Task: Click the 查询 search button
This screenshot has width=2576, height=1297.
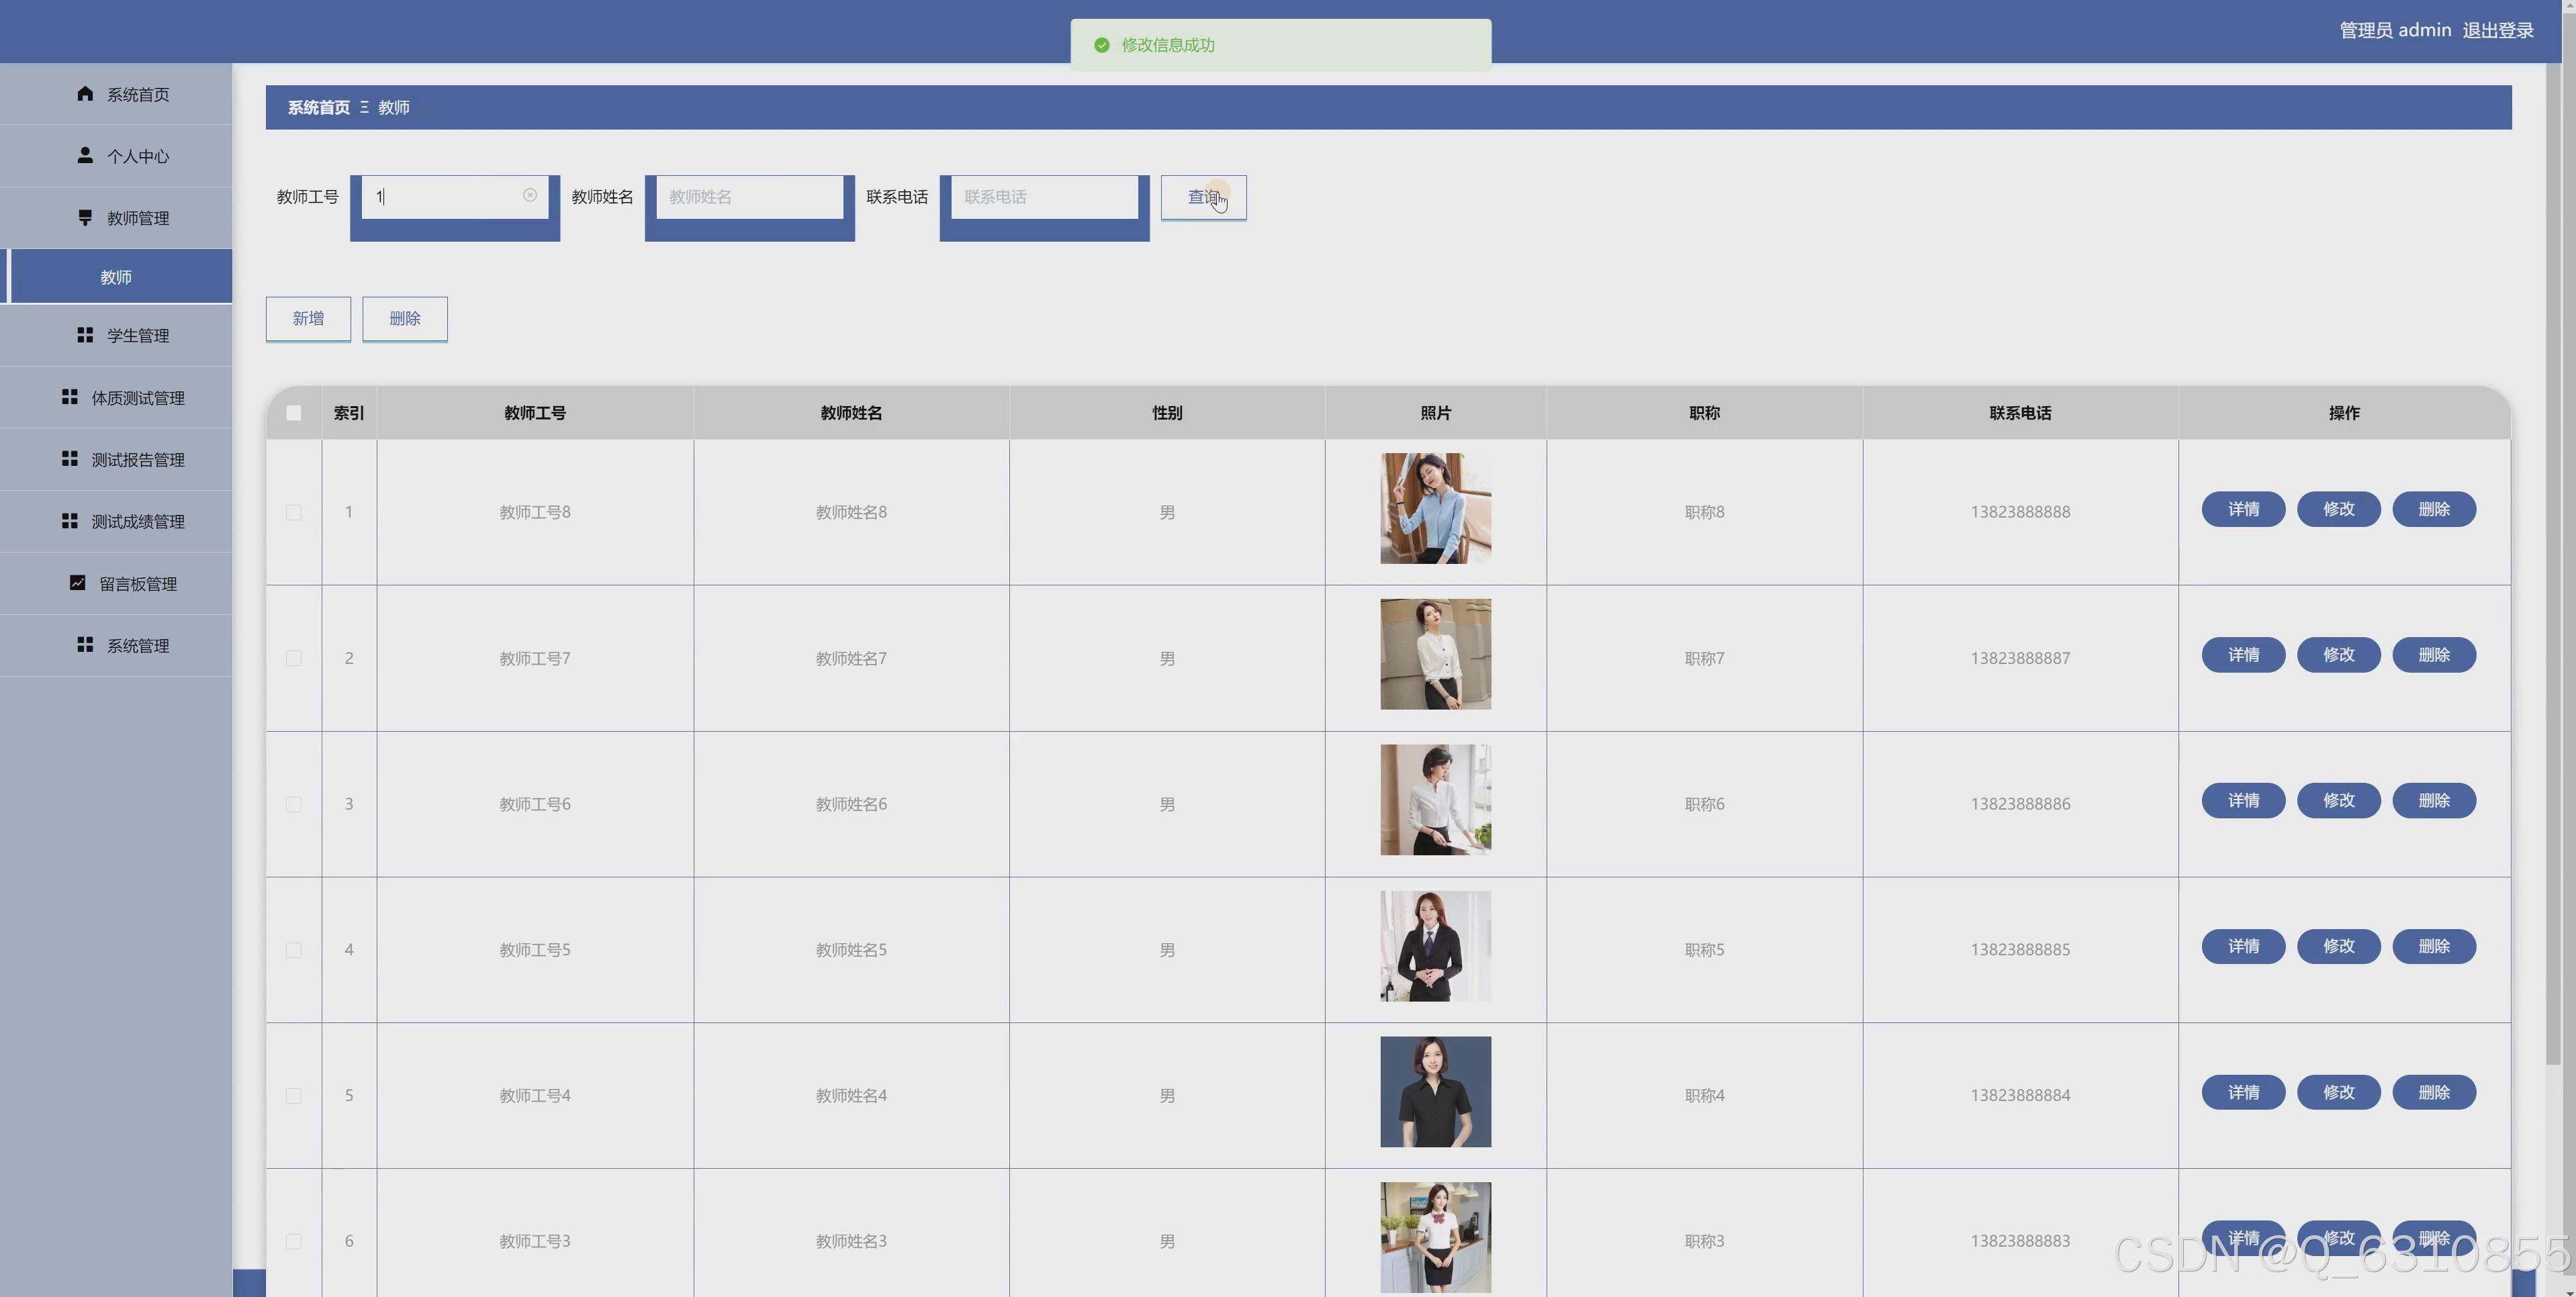Action: [x=1203, y=197]
